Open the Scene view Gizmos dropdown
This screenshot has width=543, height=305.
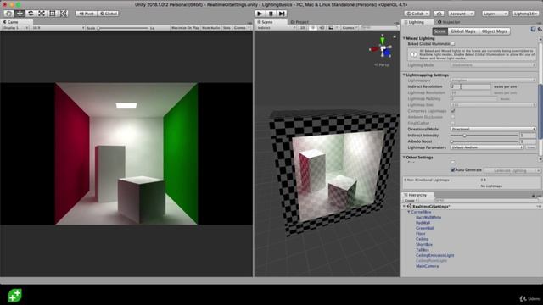tap(349, 28)
